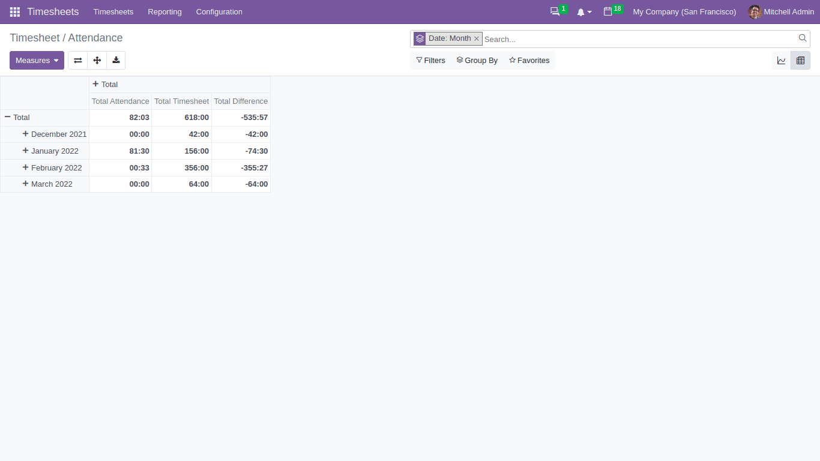
Task: Open the Measures dropdown
Action: tap(37, 60)
